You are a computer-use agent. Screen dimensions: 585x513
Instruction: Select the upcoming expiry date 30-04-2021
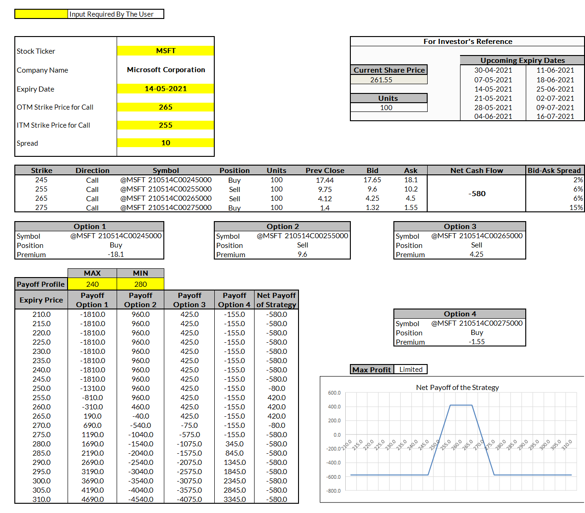pyautogui.click(x=493, y=70)
